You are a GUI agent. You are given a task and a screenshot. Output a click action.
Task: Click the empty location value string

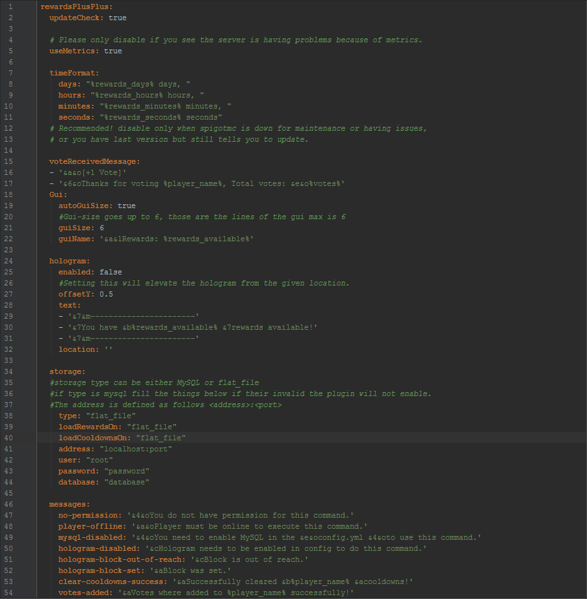109,349
